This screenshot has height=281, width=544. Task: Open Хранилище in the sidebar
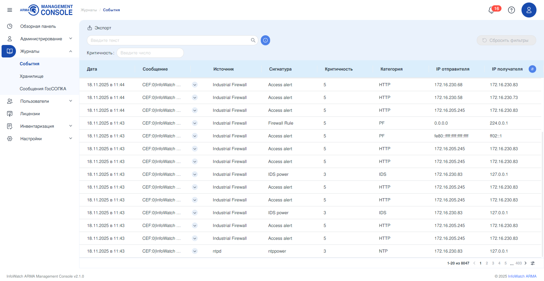click(x=32, y=76)
